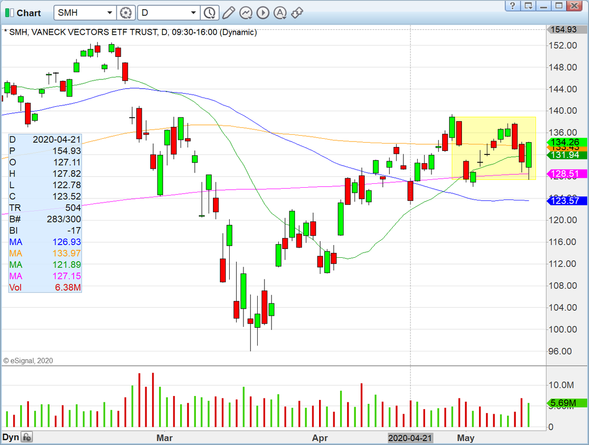Click the orange MA 133.97 row
This screenshot has width=589, height=445.
click(x=45, y=253)
